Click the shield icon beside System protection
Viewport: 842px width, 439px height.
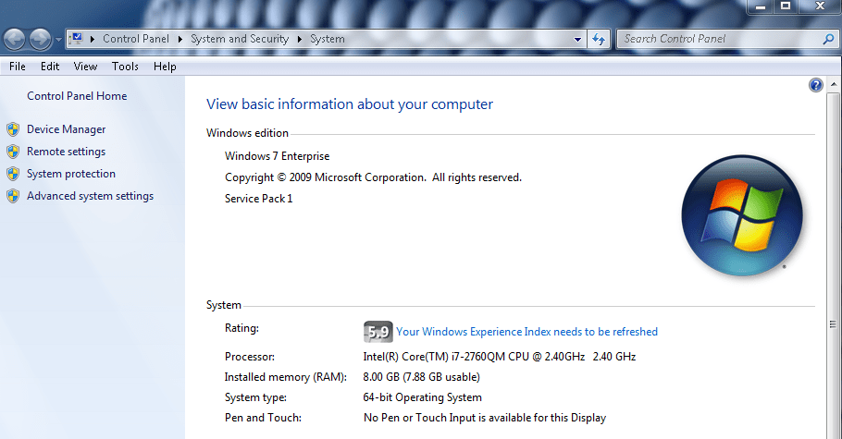tap(14, 174)
